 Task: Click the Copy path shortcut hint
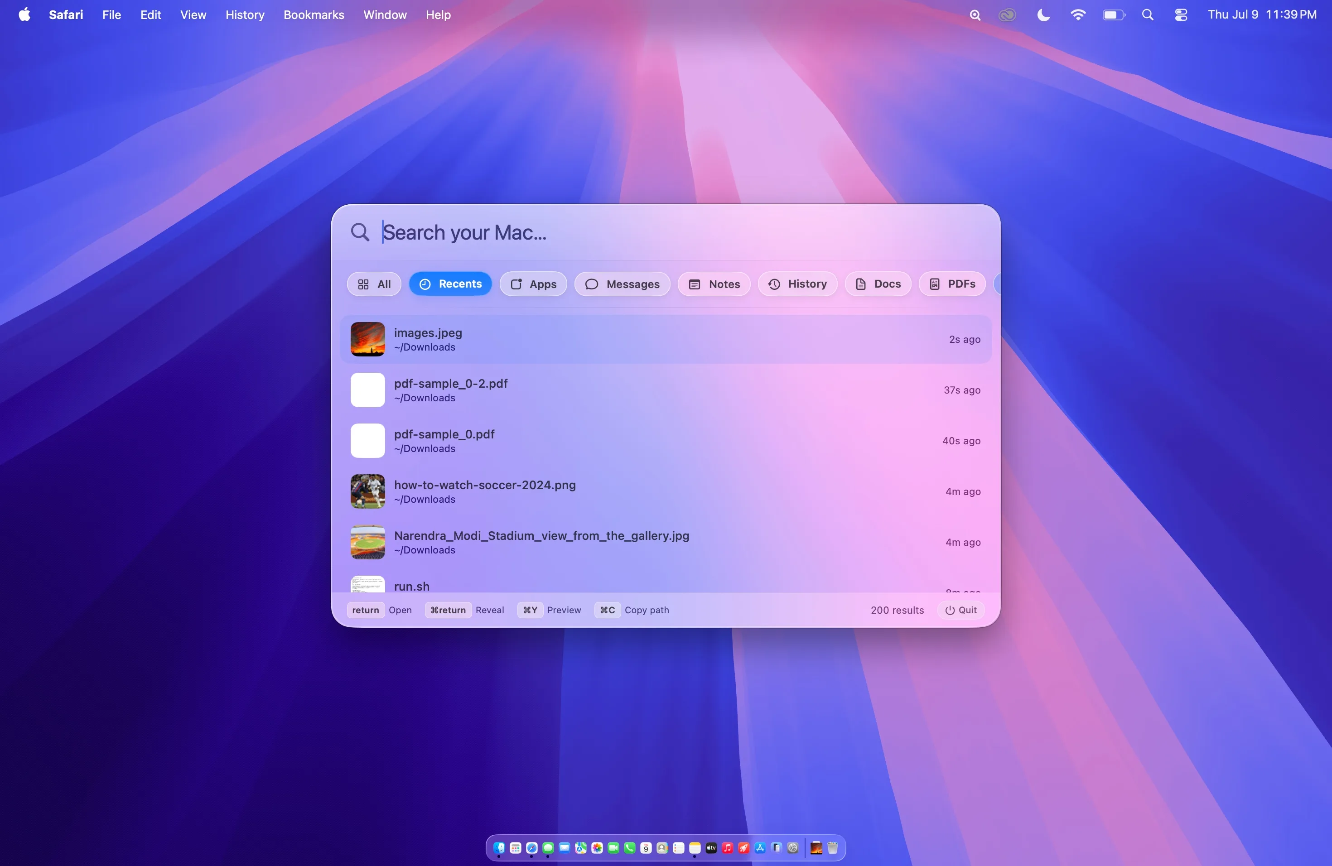coord(633,611)
